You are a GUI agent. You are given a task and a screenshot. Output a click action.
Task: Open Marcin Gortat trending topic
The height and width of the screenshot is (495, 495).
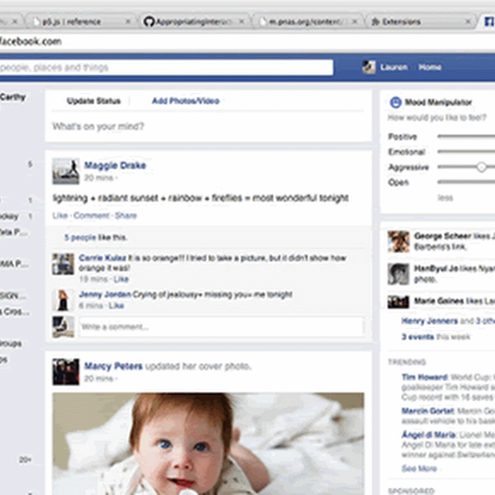tap(428, 411)
